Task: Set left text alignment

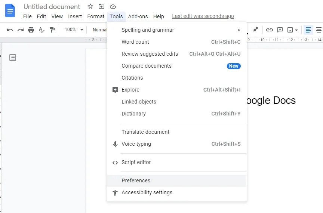Action: coord(308,30)
